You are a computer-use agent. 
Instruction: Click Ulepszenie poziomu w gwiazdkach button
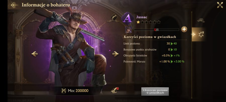(155, 91)
